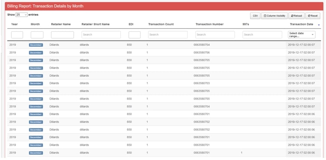Click the Billing Report panel title

[x=45, y=6]
